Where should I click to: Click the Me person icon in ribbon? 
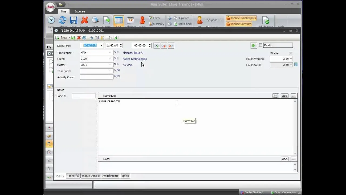[199, 20]
